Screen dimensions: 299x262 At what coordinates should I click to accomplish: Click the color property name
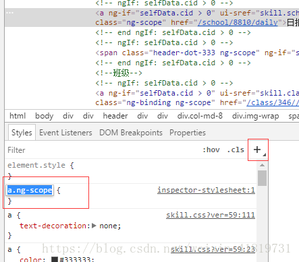coord(30,260)
